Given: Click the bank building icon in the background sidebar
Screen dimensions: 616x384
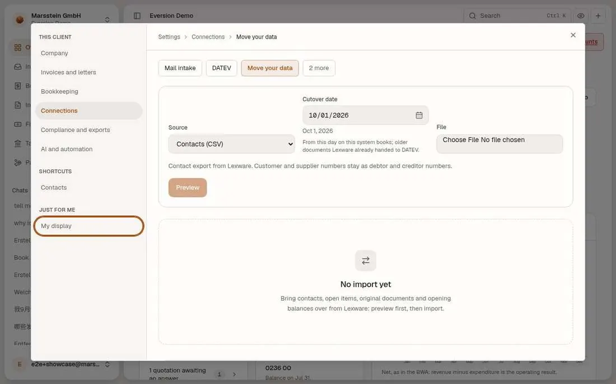Looking at the screenshot, I should (x=18, y=143).
